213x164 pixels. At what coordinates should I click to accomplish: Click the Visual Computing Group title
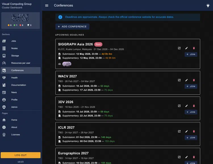[17, 4]
